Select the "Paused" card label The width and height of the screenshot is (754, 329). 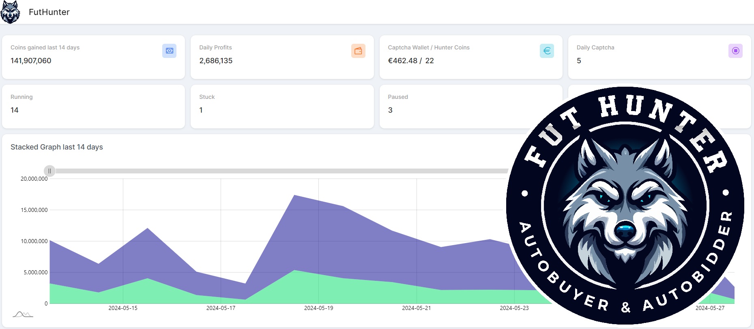(398, 97)
